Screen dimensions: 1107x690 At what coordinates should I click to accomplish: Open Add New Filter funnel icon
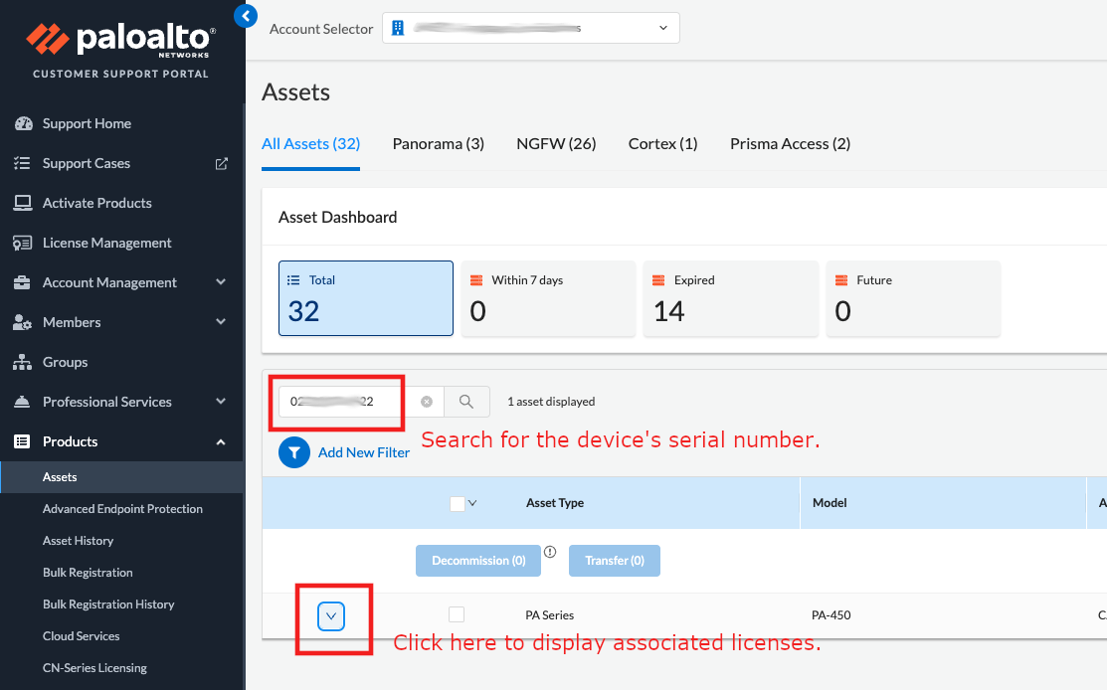coord(293,451)
